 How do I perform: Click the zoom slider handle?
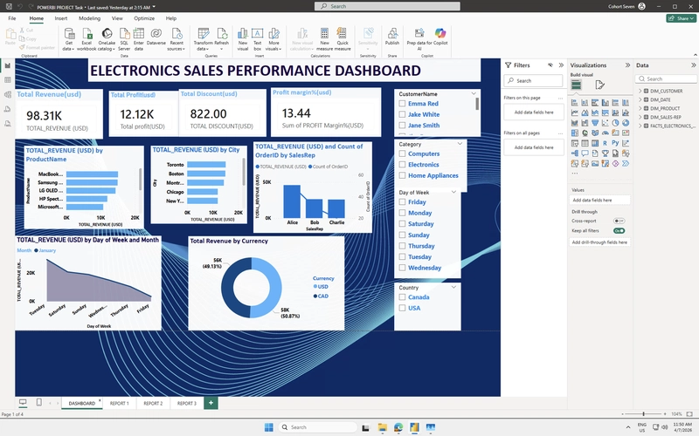[x=643, y=413]
